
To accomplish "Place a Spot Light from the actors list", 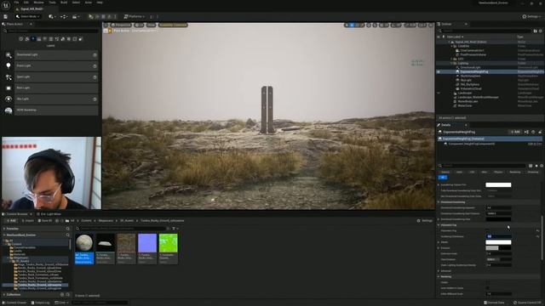I will click(55, 77).
